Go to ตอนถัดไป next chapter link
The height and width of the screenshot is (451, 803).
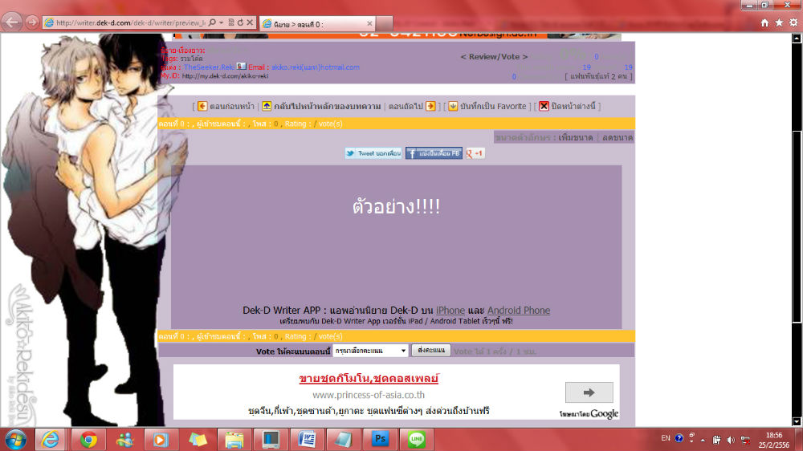(x=406, y=107)
